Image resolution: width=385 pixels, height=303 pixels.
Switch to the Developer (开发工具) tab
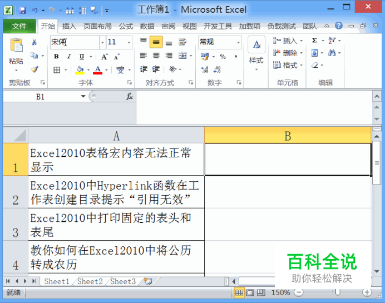tap(218, 26)
